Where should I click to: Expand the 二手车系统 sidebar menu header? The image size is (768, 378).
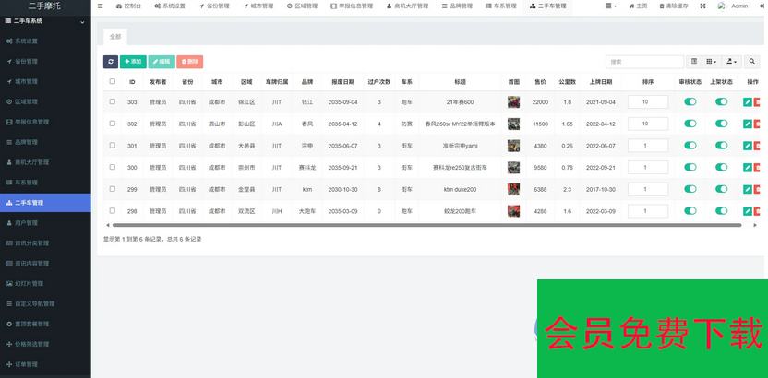tap(45, 20)
